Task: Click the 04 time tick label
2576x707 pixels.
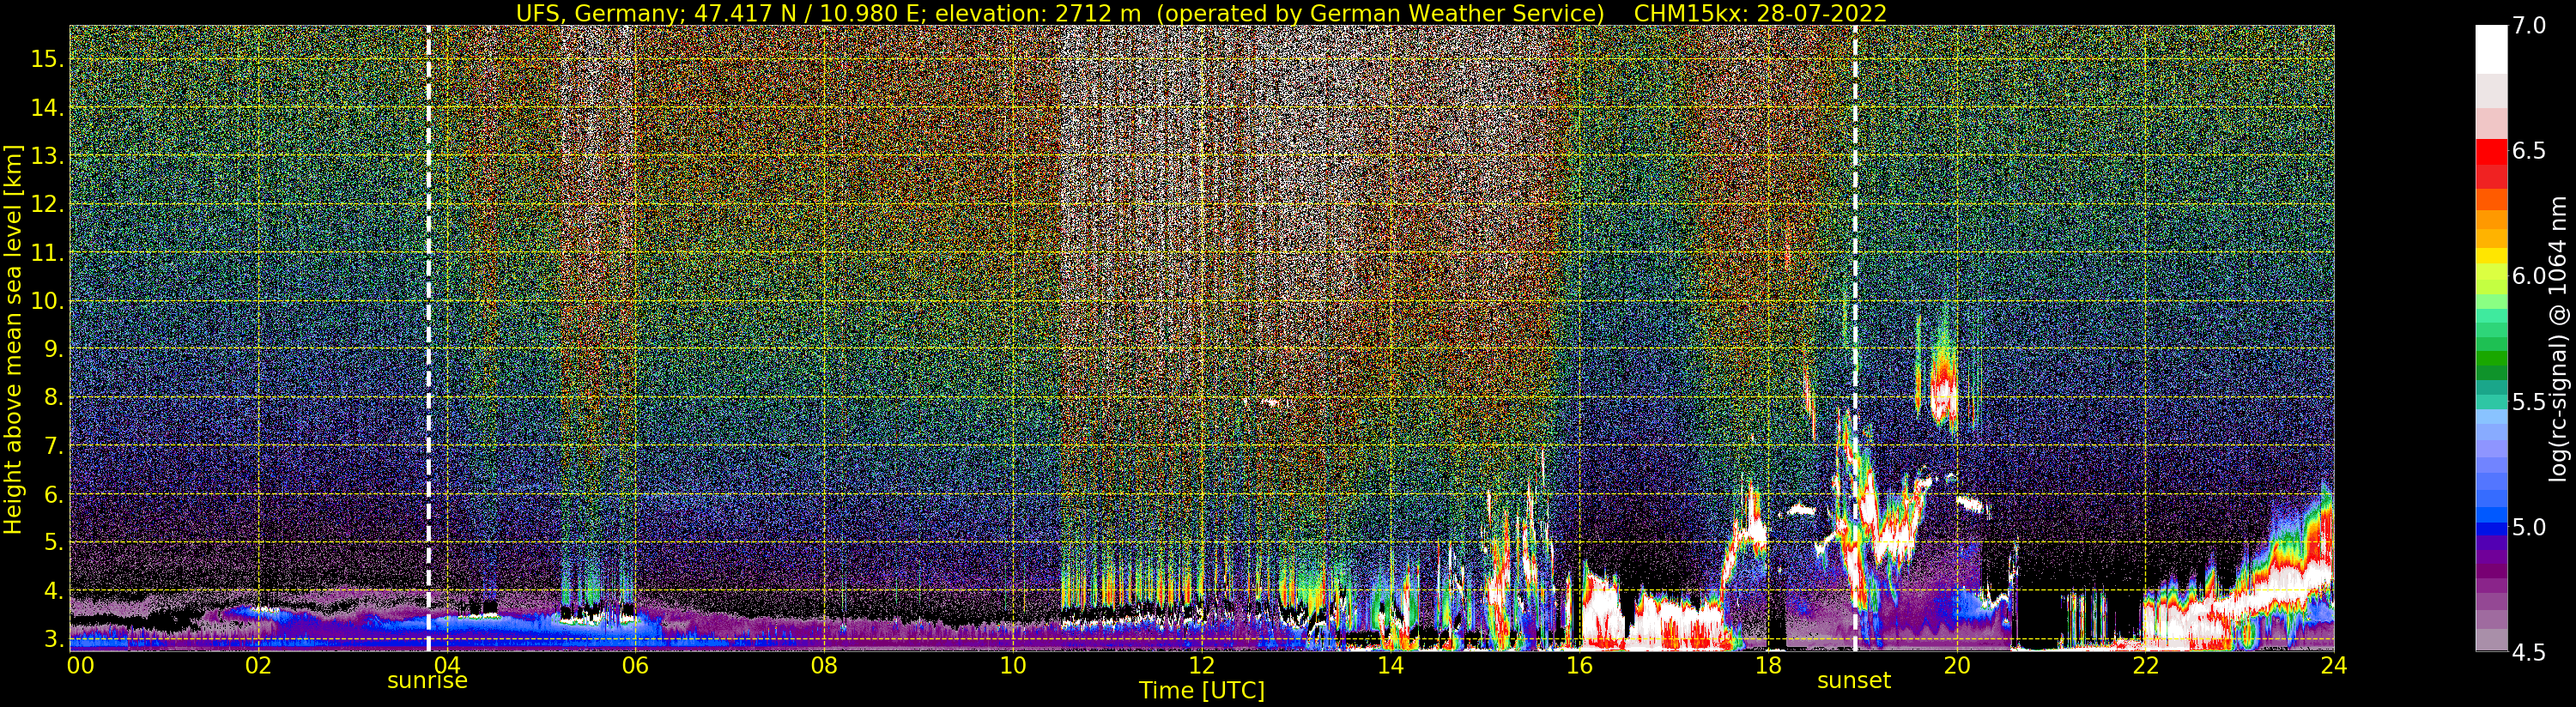Action: pos(447,665)
